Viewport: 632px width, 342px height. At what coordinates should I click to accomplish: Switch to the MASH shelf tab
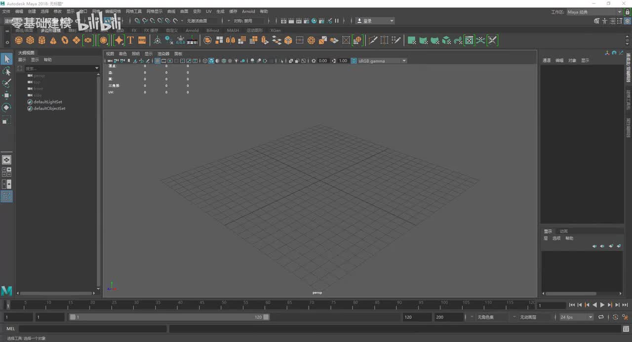click(233, 31)
